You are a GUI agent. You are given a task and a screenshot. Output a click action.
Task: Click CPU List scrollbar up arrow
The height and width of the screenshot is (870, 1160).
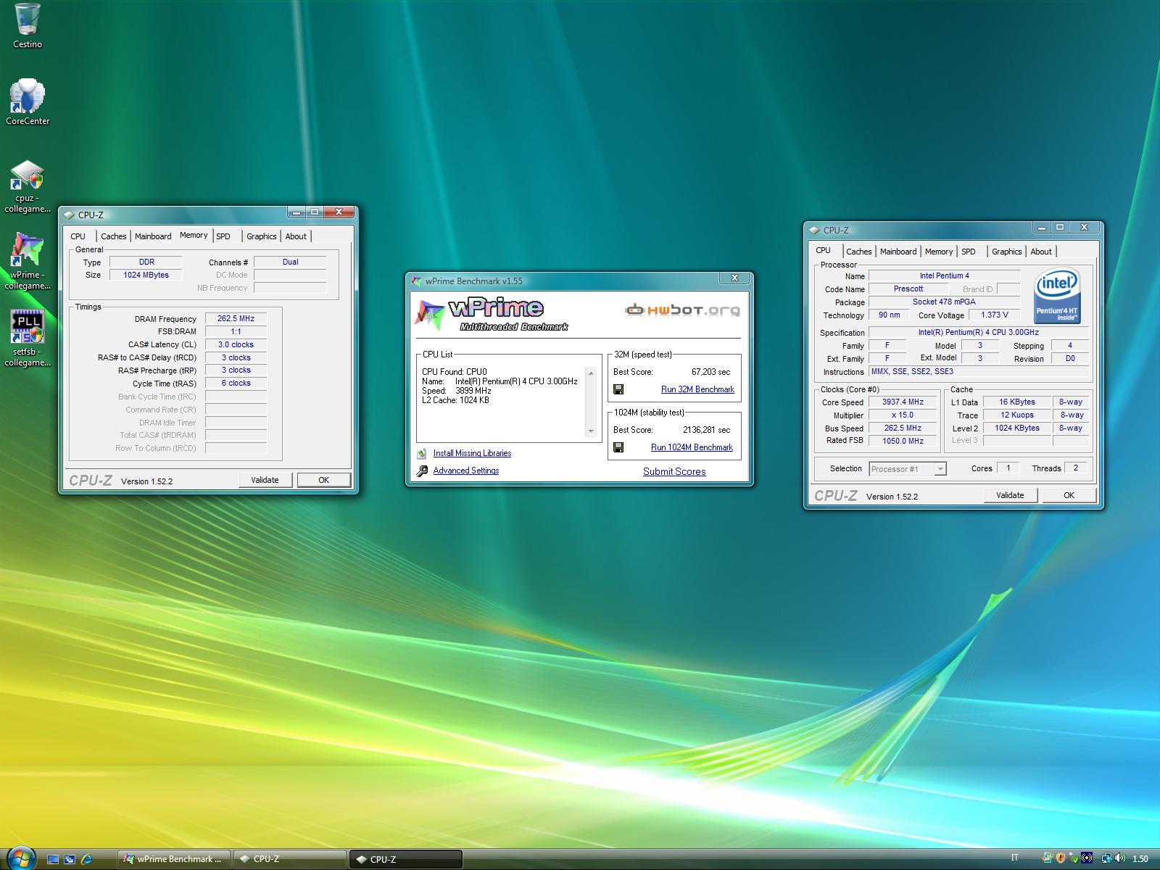click(x=591, y=373)
